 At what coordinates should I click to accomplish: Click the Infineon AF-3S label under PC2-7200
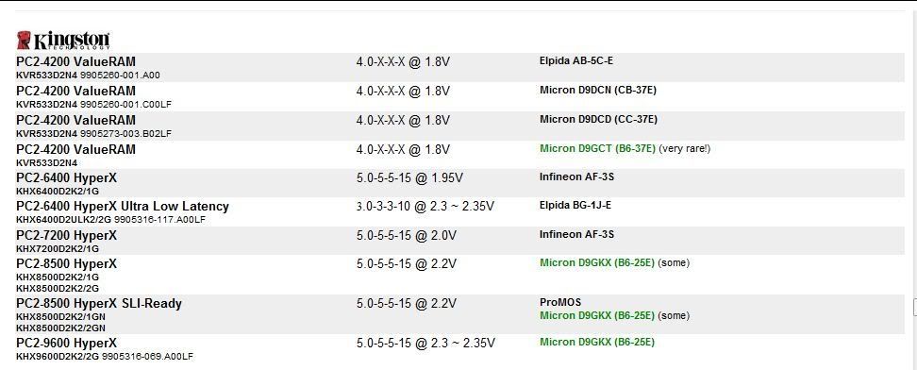point(576,235)
